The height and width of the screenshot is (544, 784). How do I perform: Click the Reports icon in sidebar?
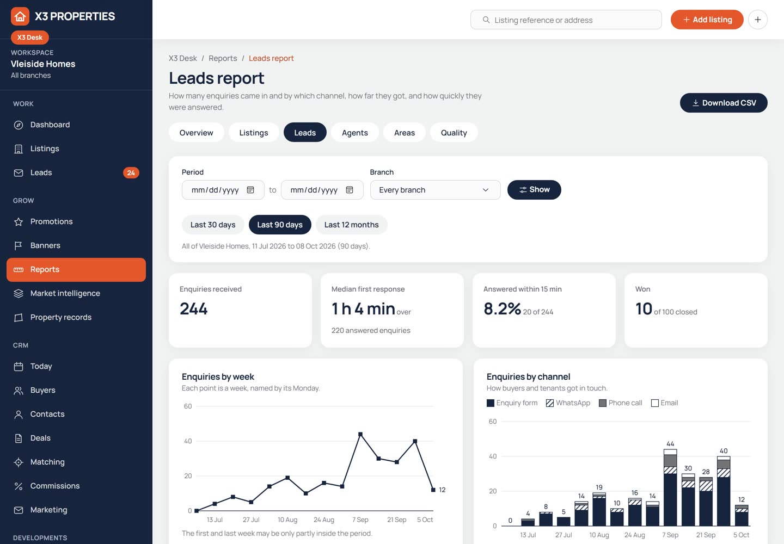click(19, 270)
